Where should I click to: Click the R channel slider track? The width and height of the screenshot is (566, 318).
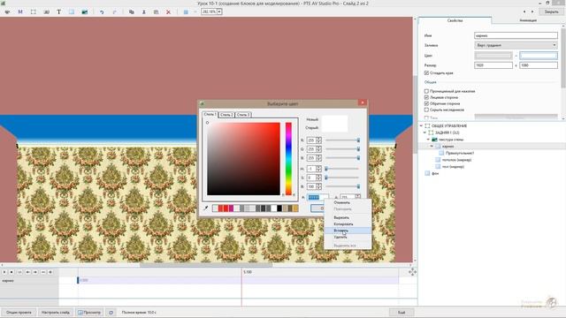(x=342, y=140)
